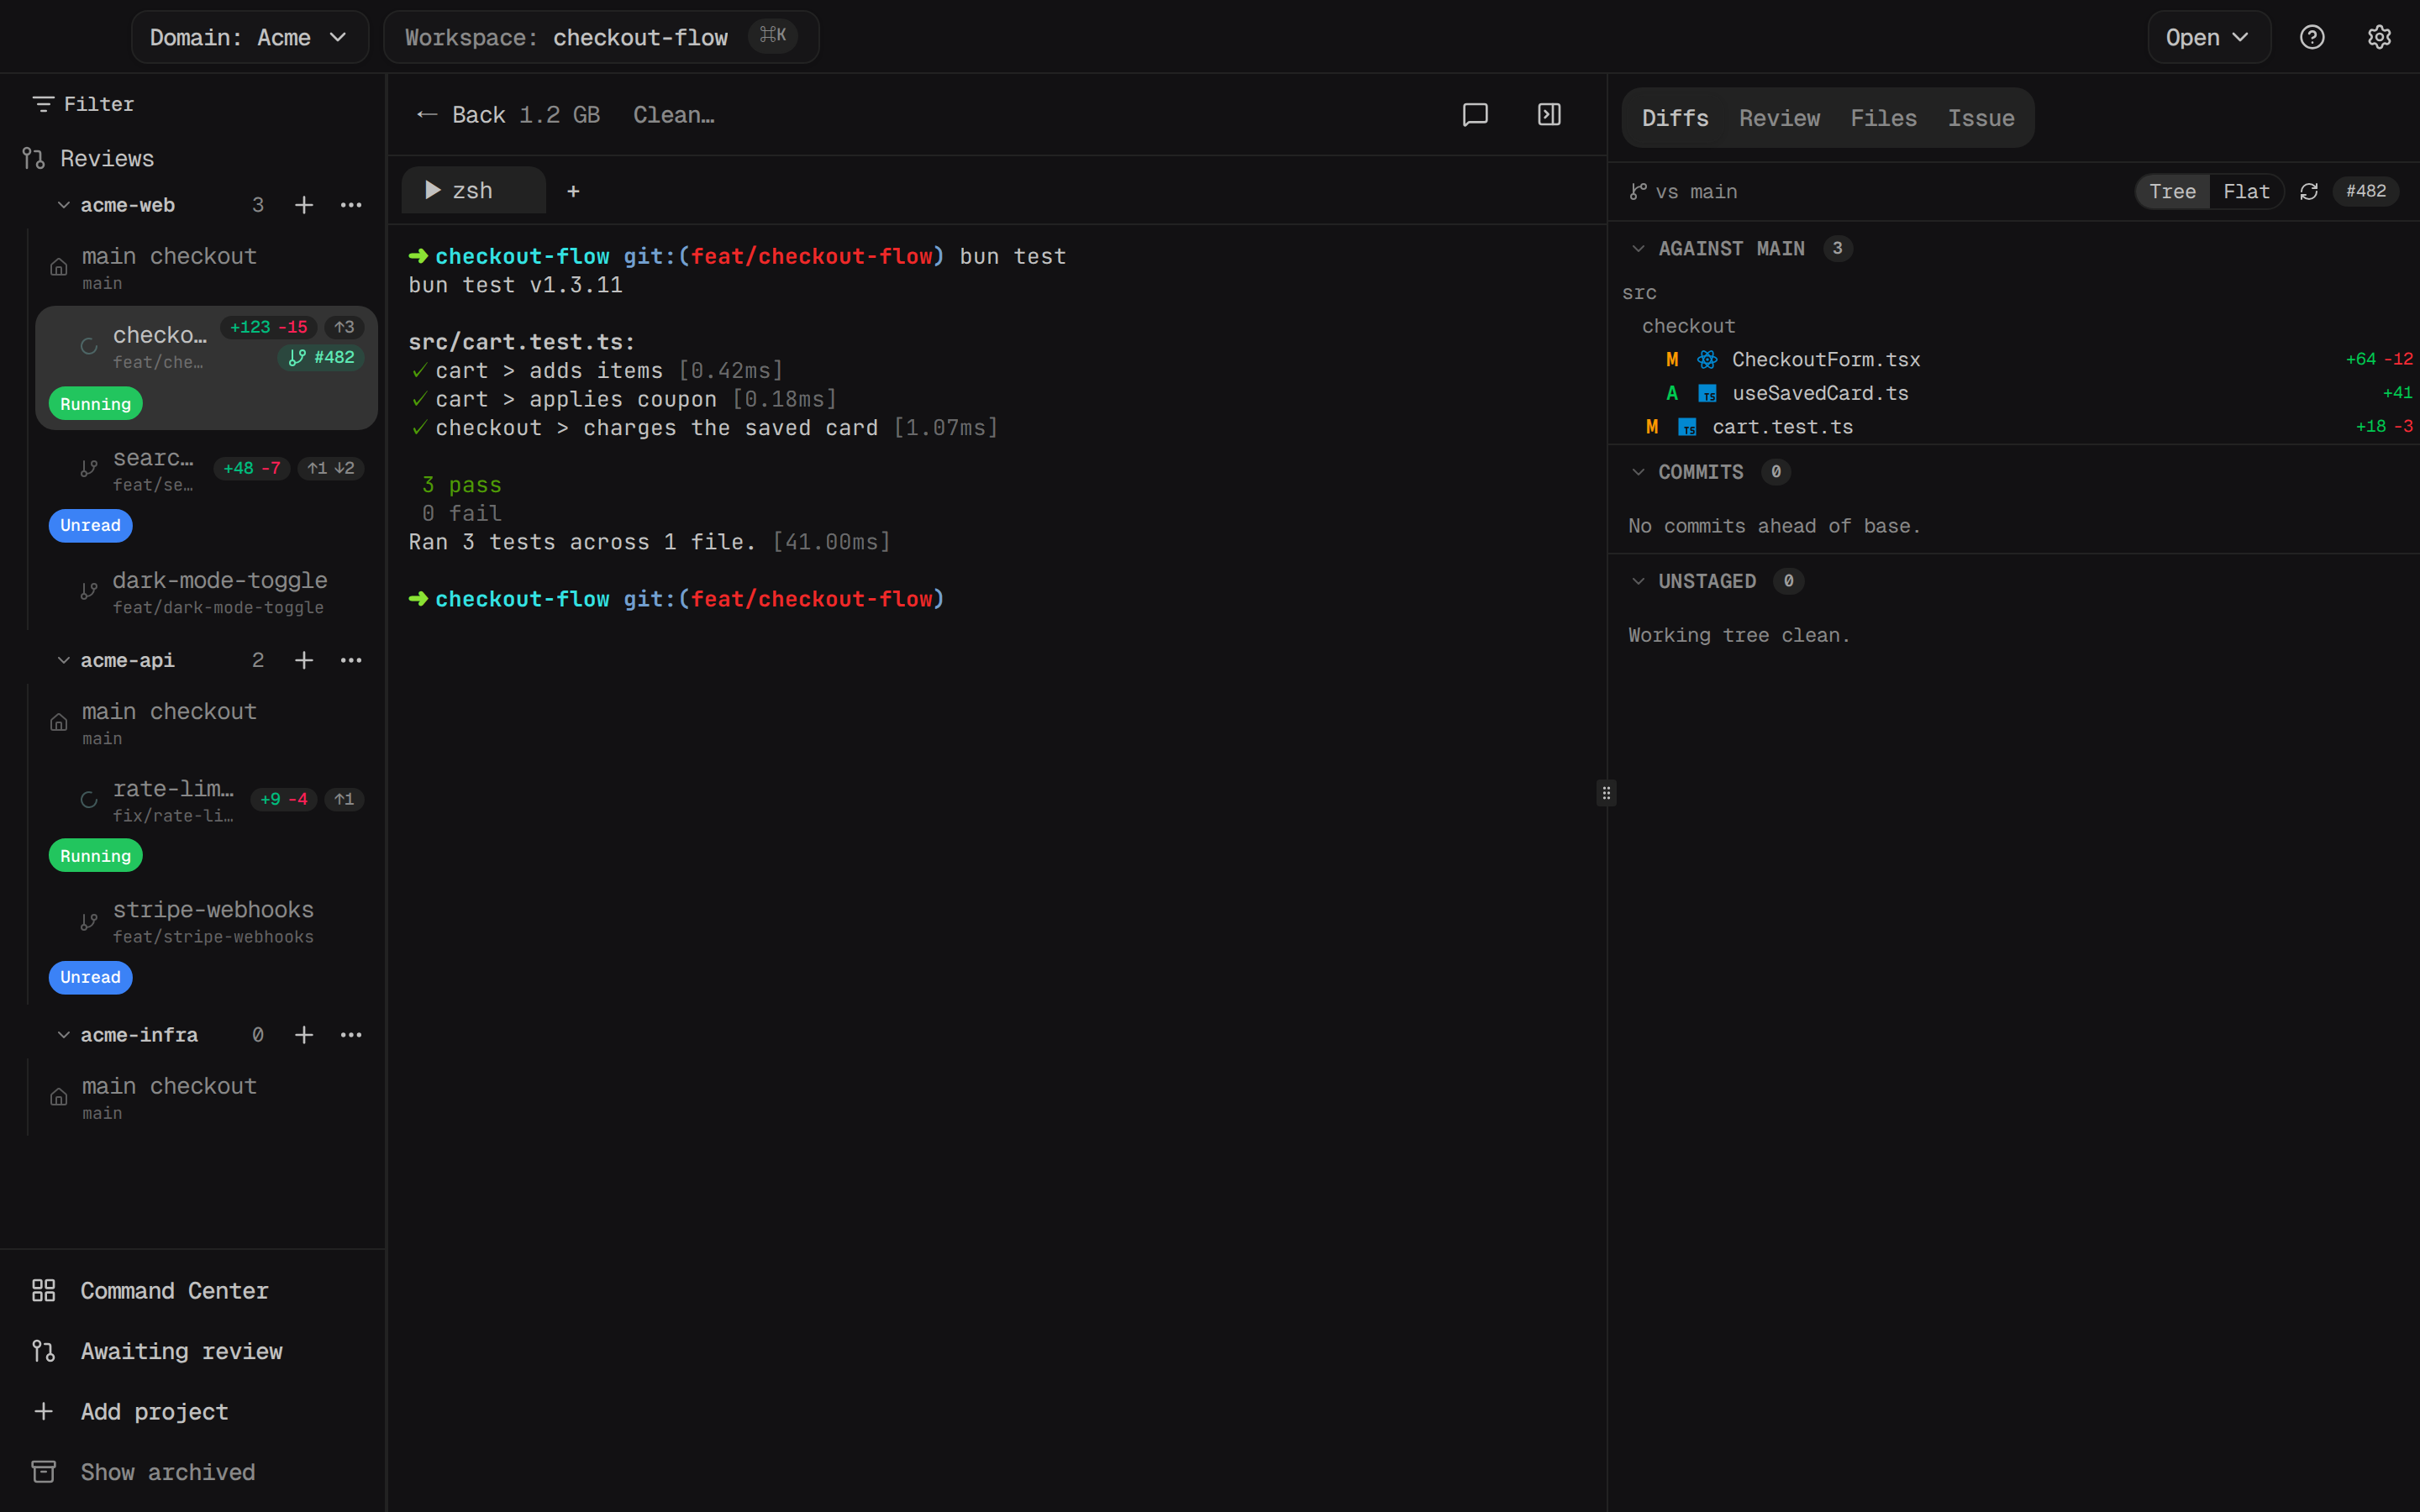Open the Domain Acme dropdown

pos(249,37)
